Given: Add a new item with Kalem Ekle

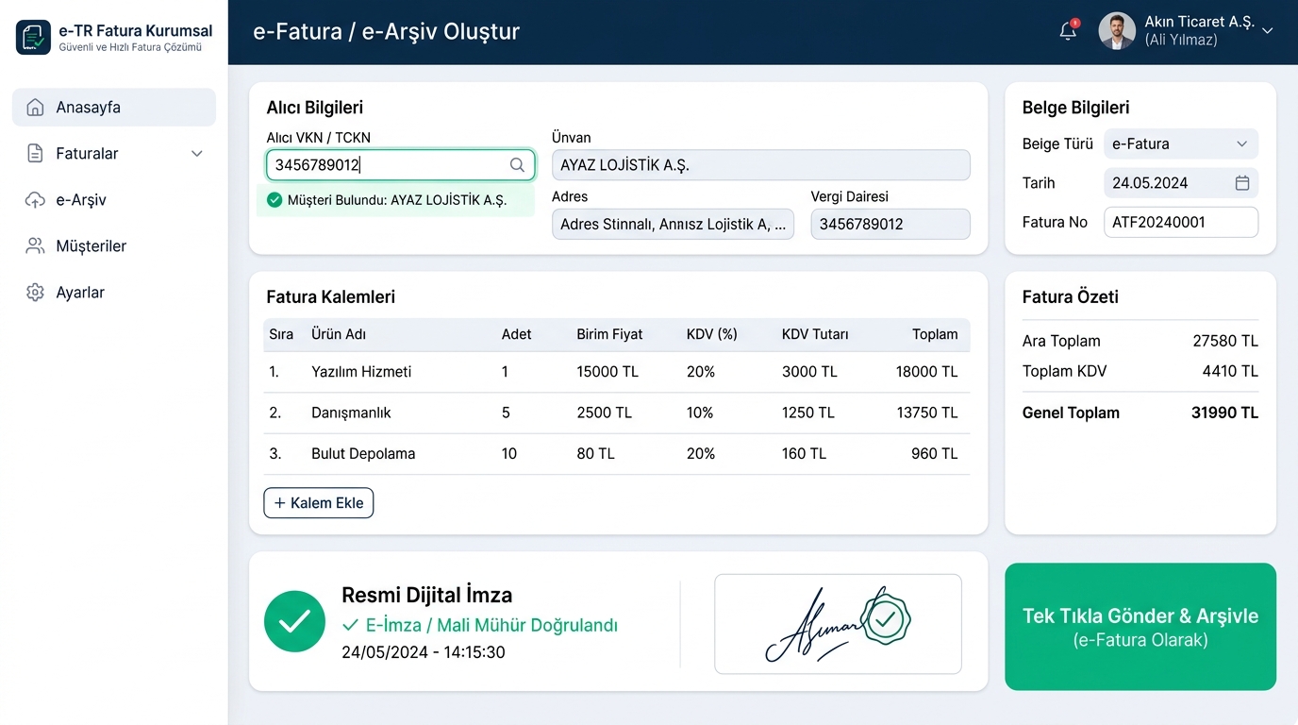Looking at the screenshot, I should pyautogui.click(x=319, y=503).
